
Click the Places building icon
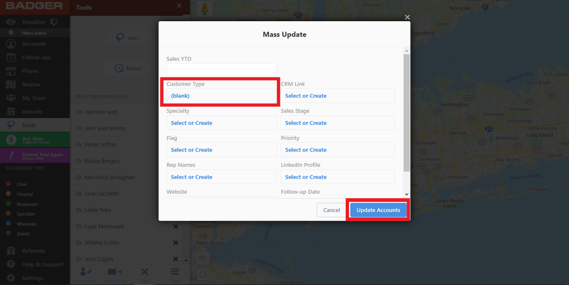coord(11,71)
